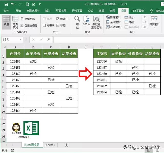This screenshot has height=153, width=164.
Task: Open the 公式 Formulas ribbon tab
Action: tap(90, 11)
